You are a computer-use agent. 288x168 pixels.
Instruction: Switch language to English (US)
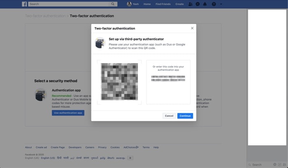pyautogui.click(x=48, y=158)
